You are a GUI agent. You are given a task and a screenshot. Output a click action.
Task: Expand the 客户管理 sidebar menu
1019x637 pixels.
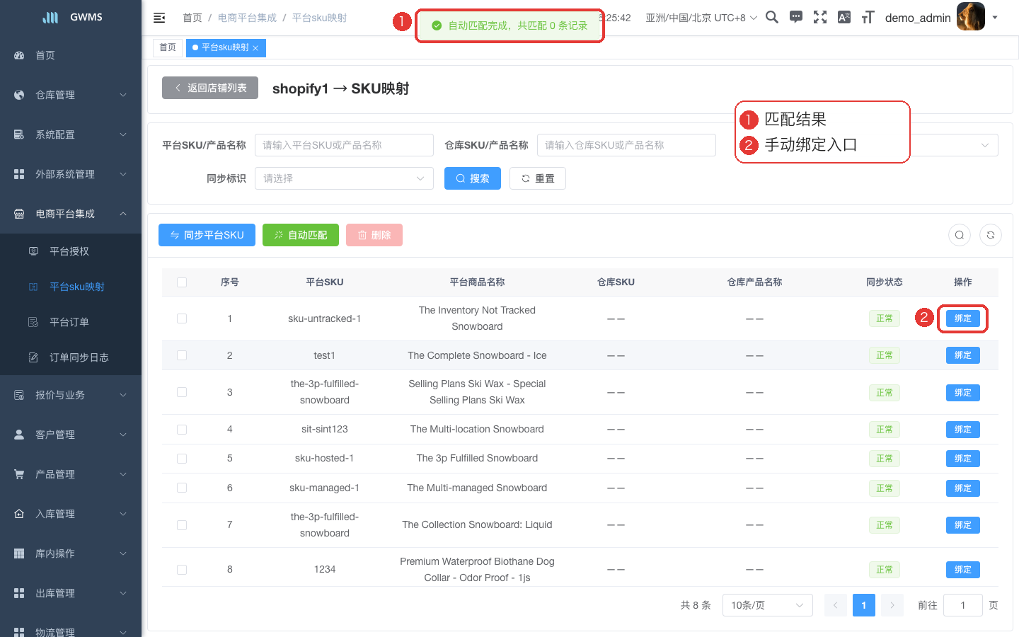point(71,435)
